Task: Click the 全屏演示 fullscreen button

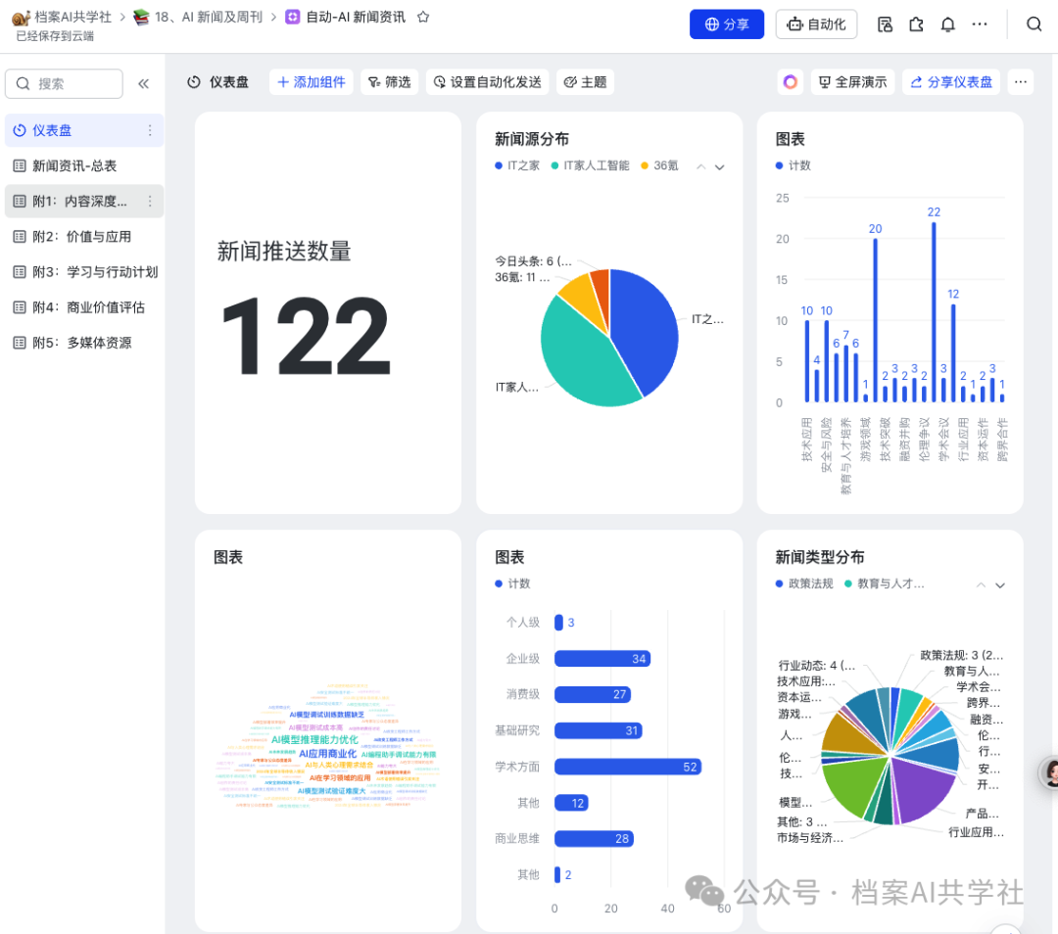Action: click(853, 82)
